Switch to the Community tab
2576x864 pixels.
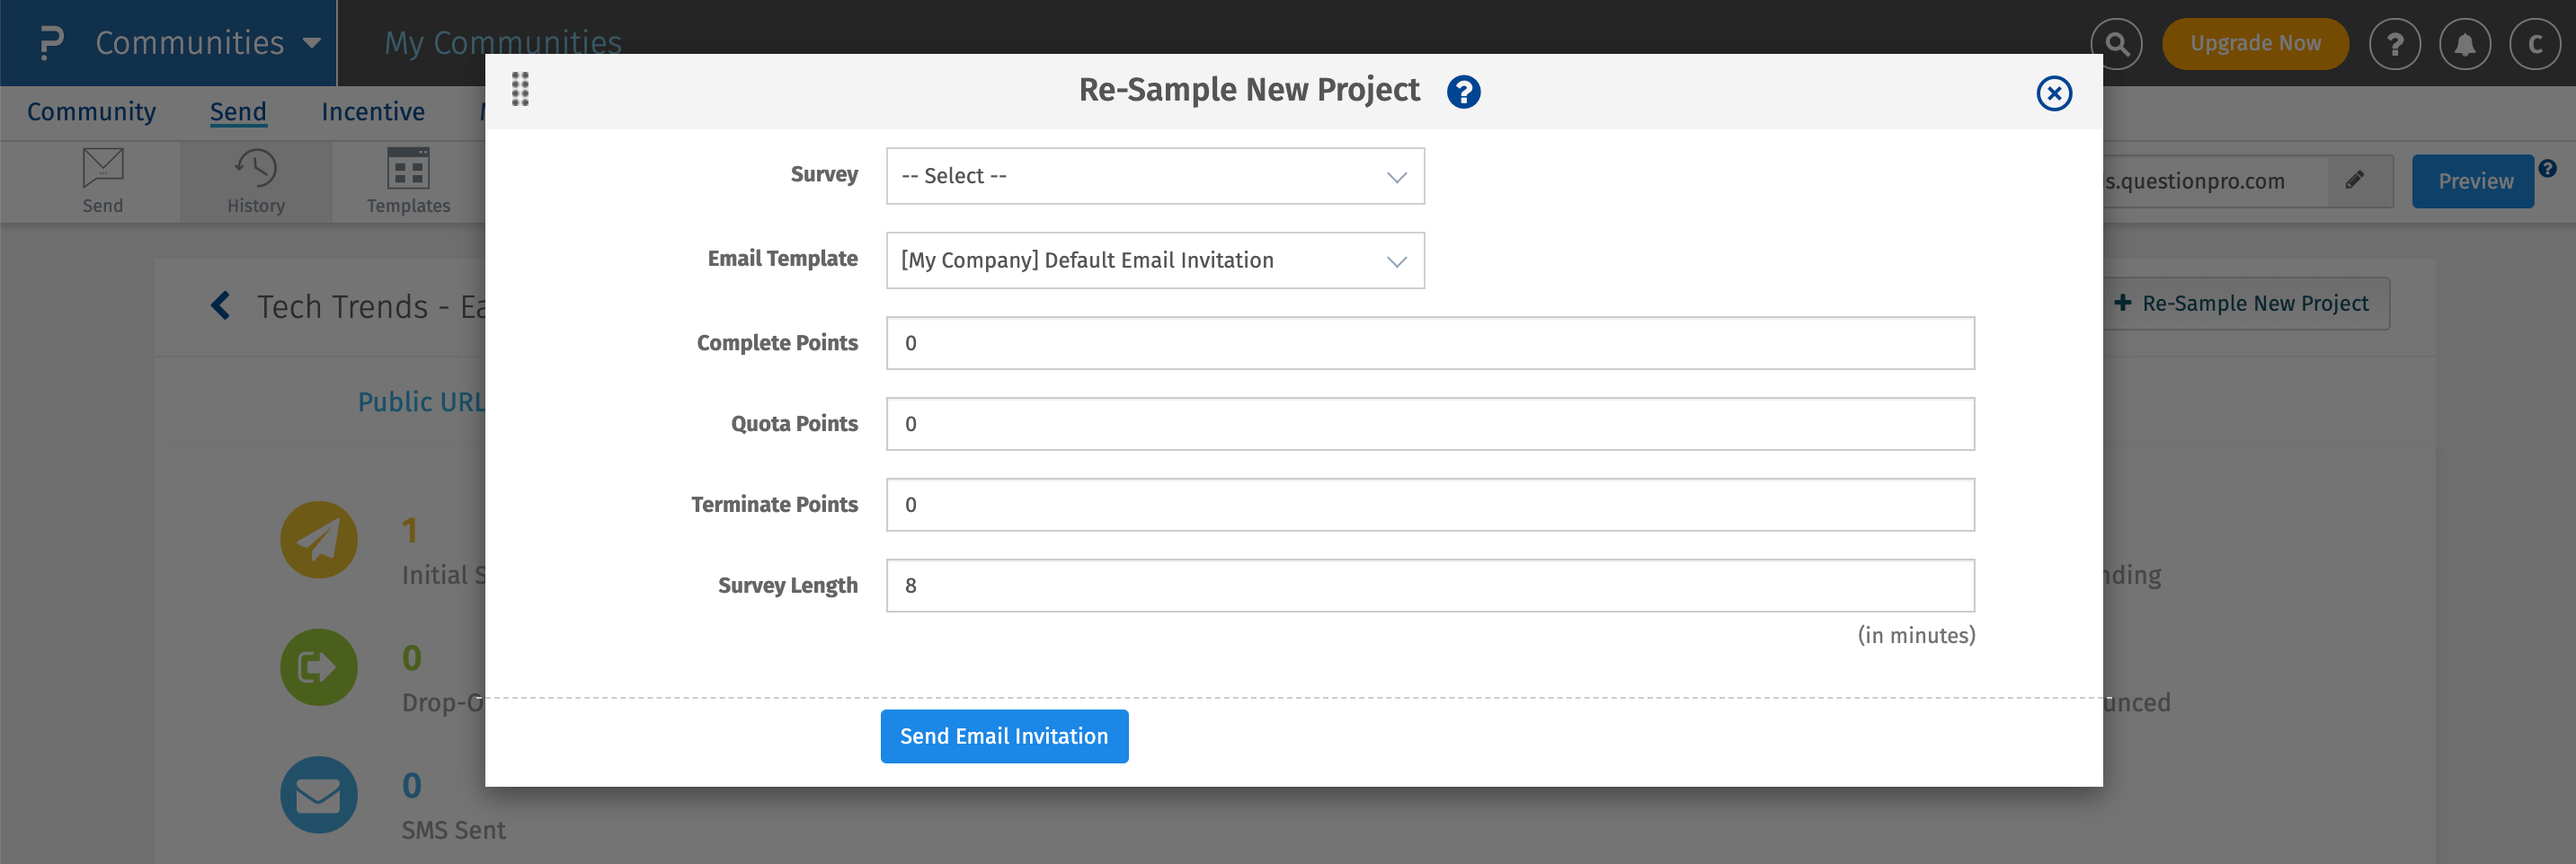pos(91,112)
